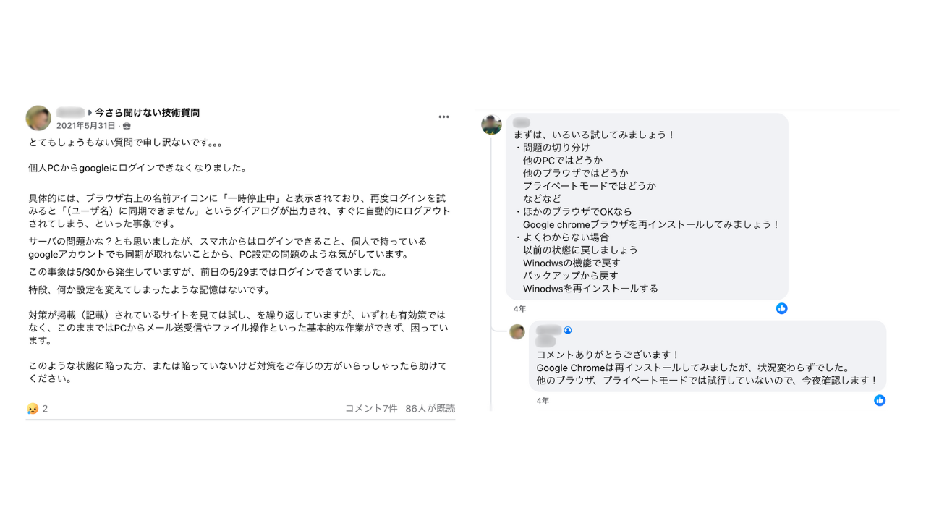
Task: Open the 今さら聞けない技術質問 group link
Action: coord(147,112)
